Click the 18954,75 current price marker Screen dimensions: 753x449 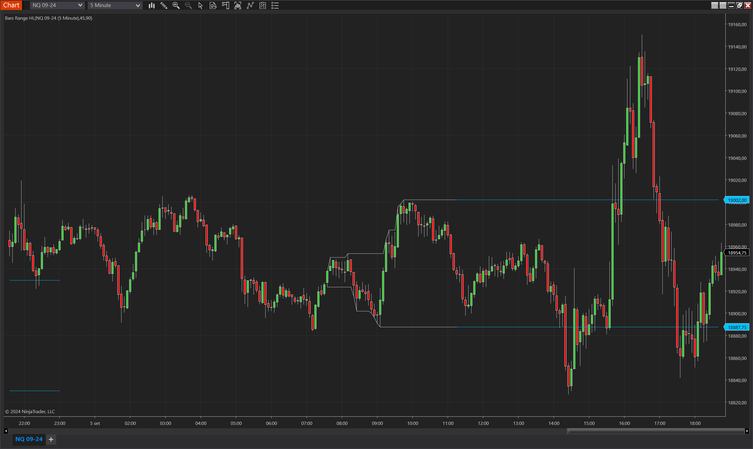click(x=736, y=253)
